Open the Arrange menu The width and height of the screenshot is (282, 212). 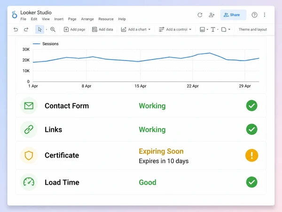87,19
